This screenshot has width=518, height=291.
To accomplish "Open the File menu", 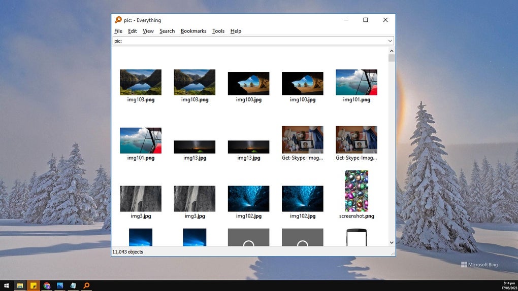I will click(x=118, y=31).
